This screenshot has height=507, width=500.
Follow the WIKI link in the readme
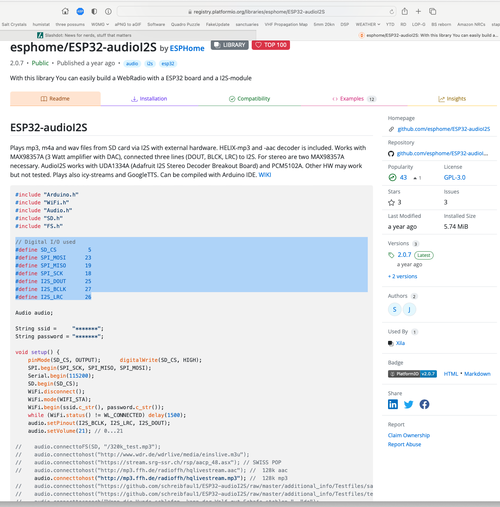[x=265, y=175]
